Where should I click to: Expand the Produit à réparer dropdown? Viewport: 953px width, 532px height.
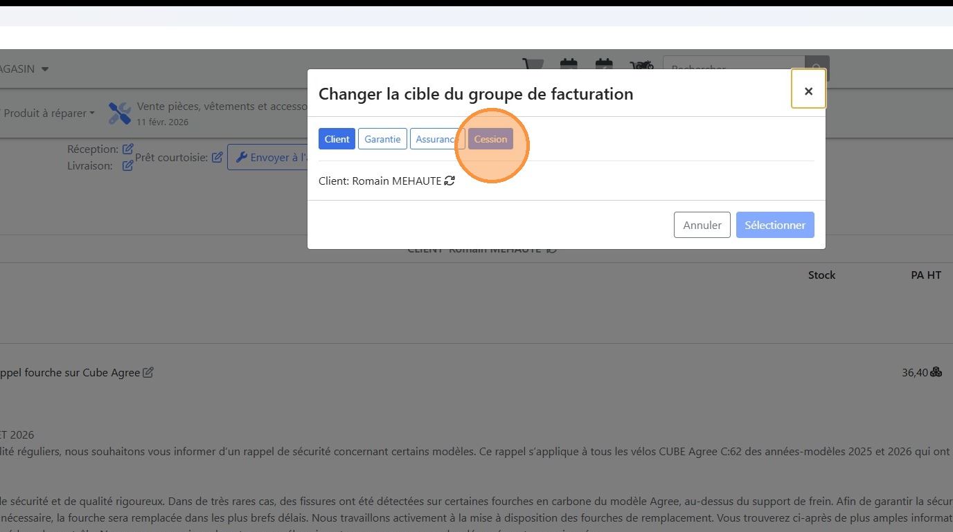pyautogui.click(x=48, y=113)
